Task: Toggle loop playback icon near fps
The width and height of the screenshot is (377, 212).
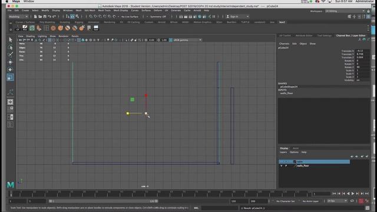Action: click(x=352, y=201)
